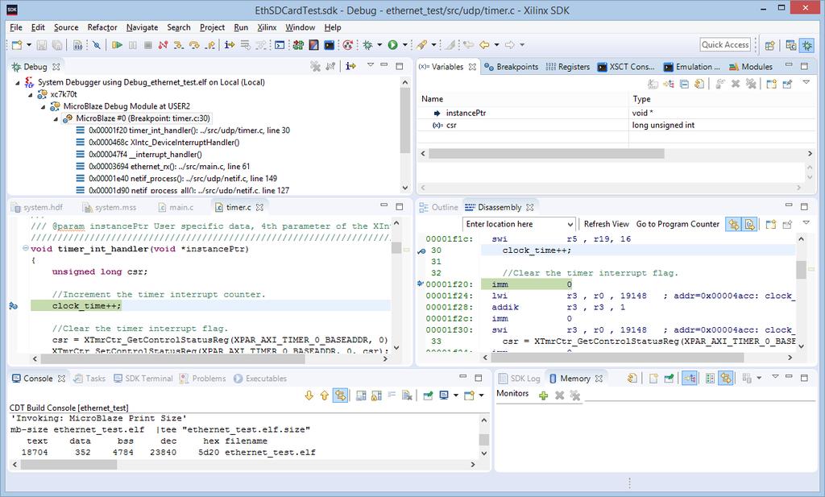
Task: Click the Step Over icon
Action: click(x=194, y=45)
